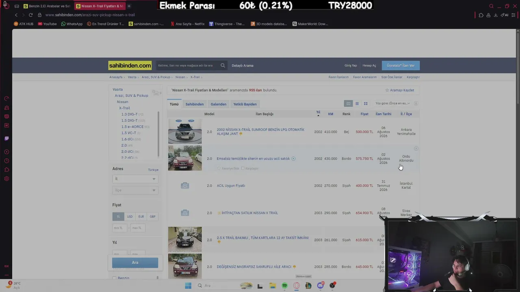The width and height of the screenshot is (520, 292).
Task: Click the browser tab search magnifier icon
Action: pos(492,6)
